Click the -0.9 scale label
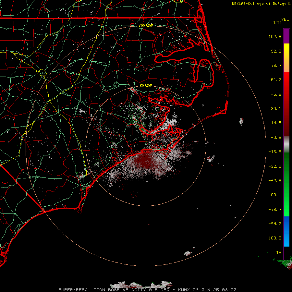Image resolution: width=292 pixels, height=292 pixels. coord(276,138)
